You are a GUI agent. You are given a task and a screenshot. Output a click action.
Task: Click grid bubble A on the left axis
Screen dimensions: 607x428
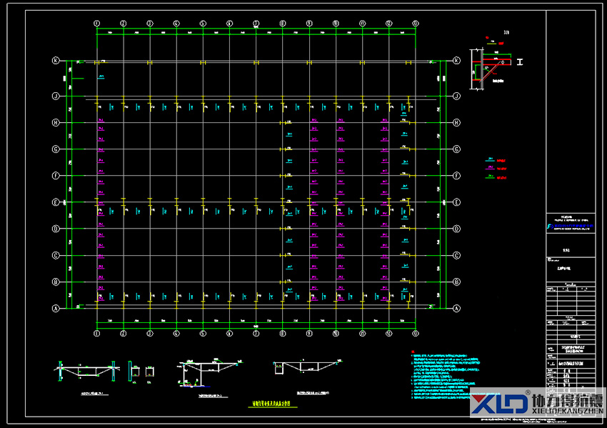[x=56, y=308]
